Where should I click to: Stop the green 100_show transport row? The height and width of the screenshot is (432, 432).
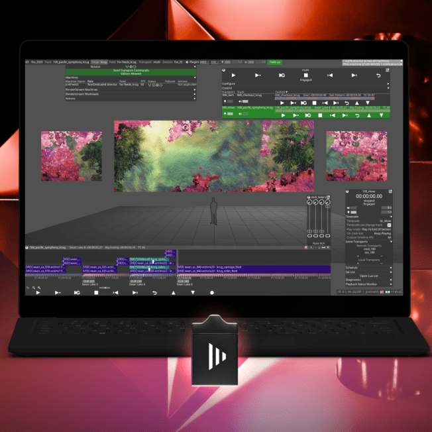[x=320, y=115]
